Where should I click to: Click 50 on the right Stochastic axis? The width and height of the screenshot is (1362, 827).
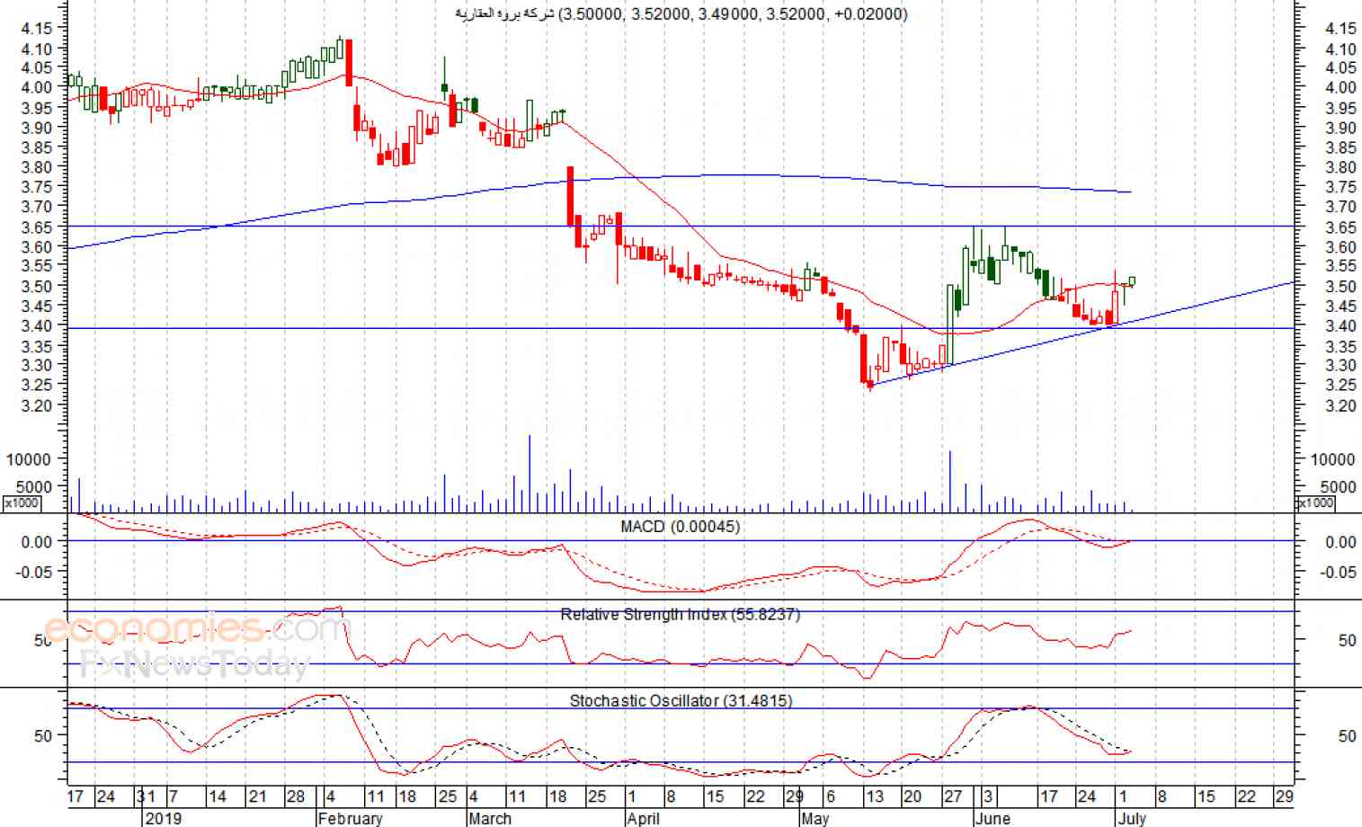point(1347,736)
